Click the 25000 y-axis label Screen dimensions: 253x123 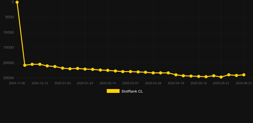(9, 78)
